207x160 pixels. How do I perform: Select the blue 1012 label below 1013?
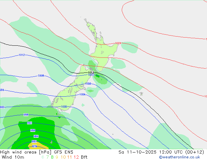pos(91,75)
